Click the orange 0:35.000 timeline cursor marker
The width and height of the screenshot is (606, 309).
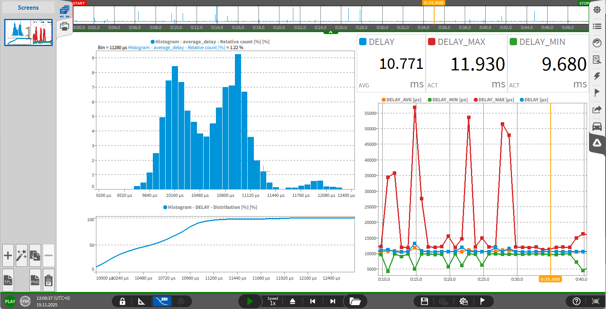tap(433, 3)
